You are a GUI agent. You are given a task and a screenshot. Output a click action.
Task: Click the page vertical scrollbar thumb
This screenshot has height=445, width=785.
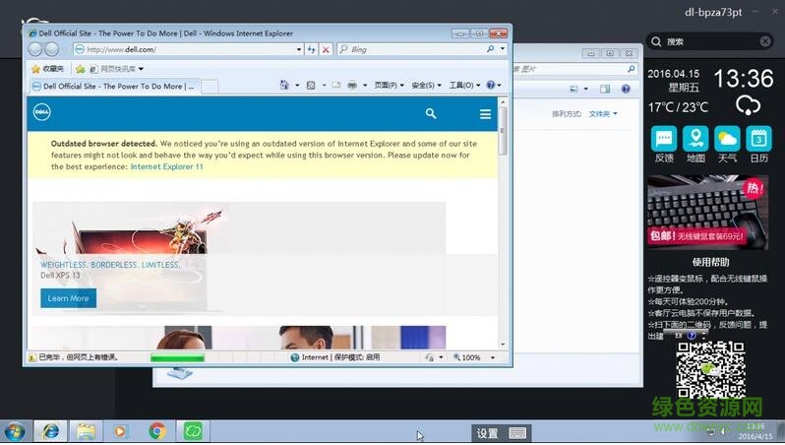pos(503,131)
